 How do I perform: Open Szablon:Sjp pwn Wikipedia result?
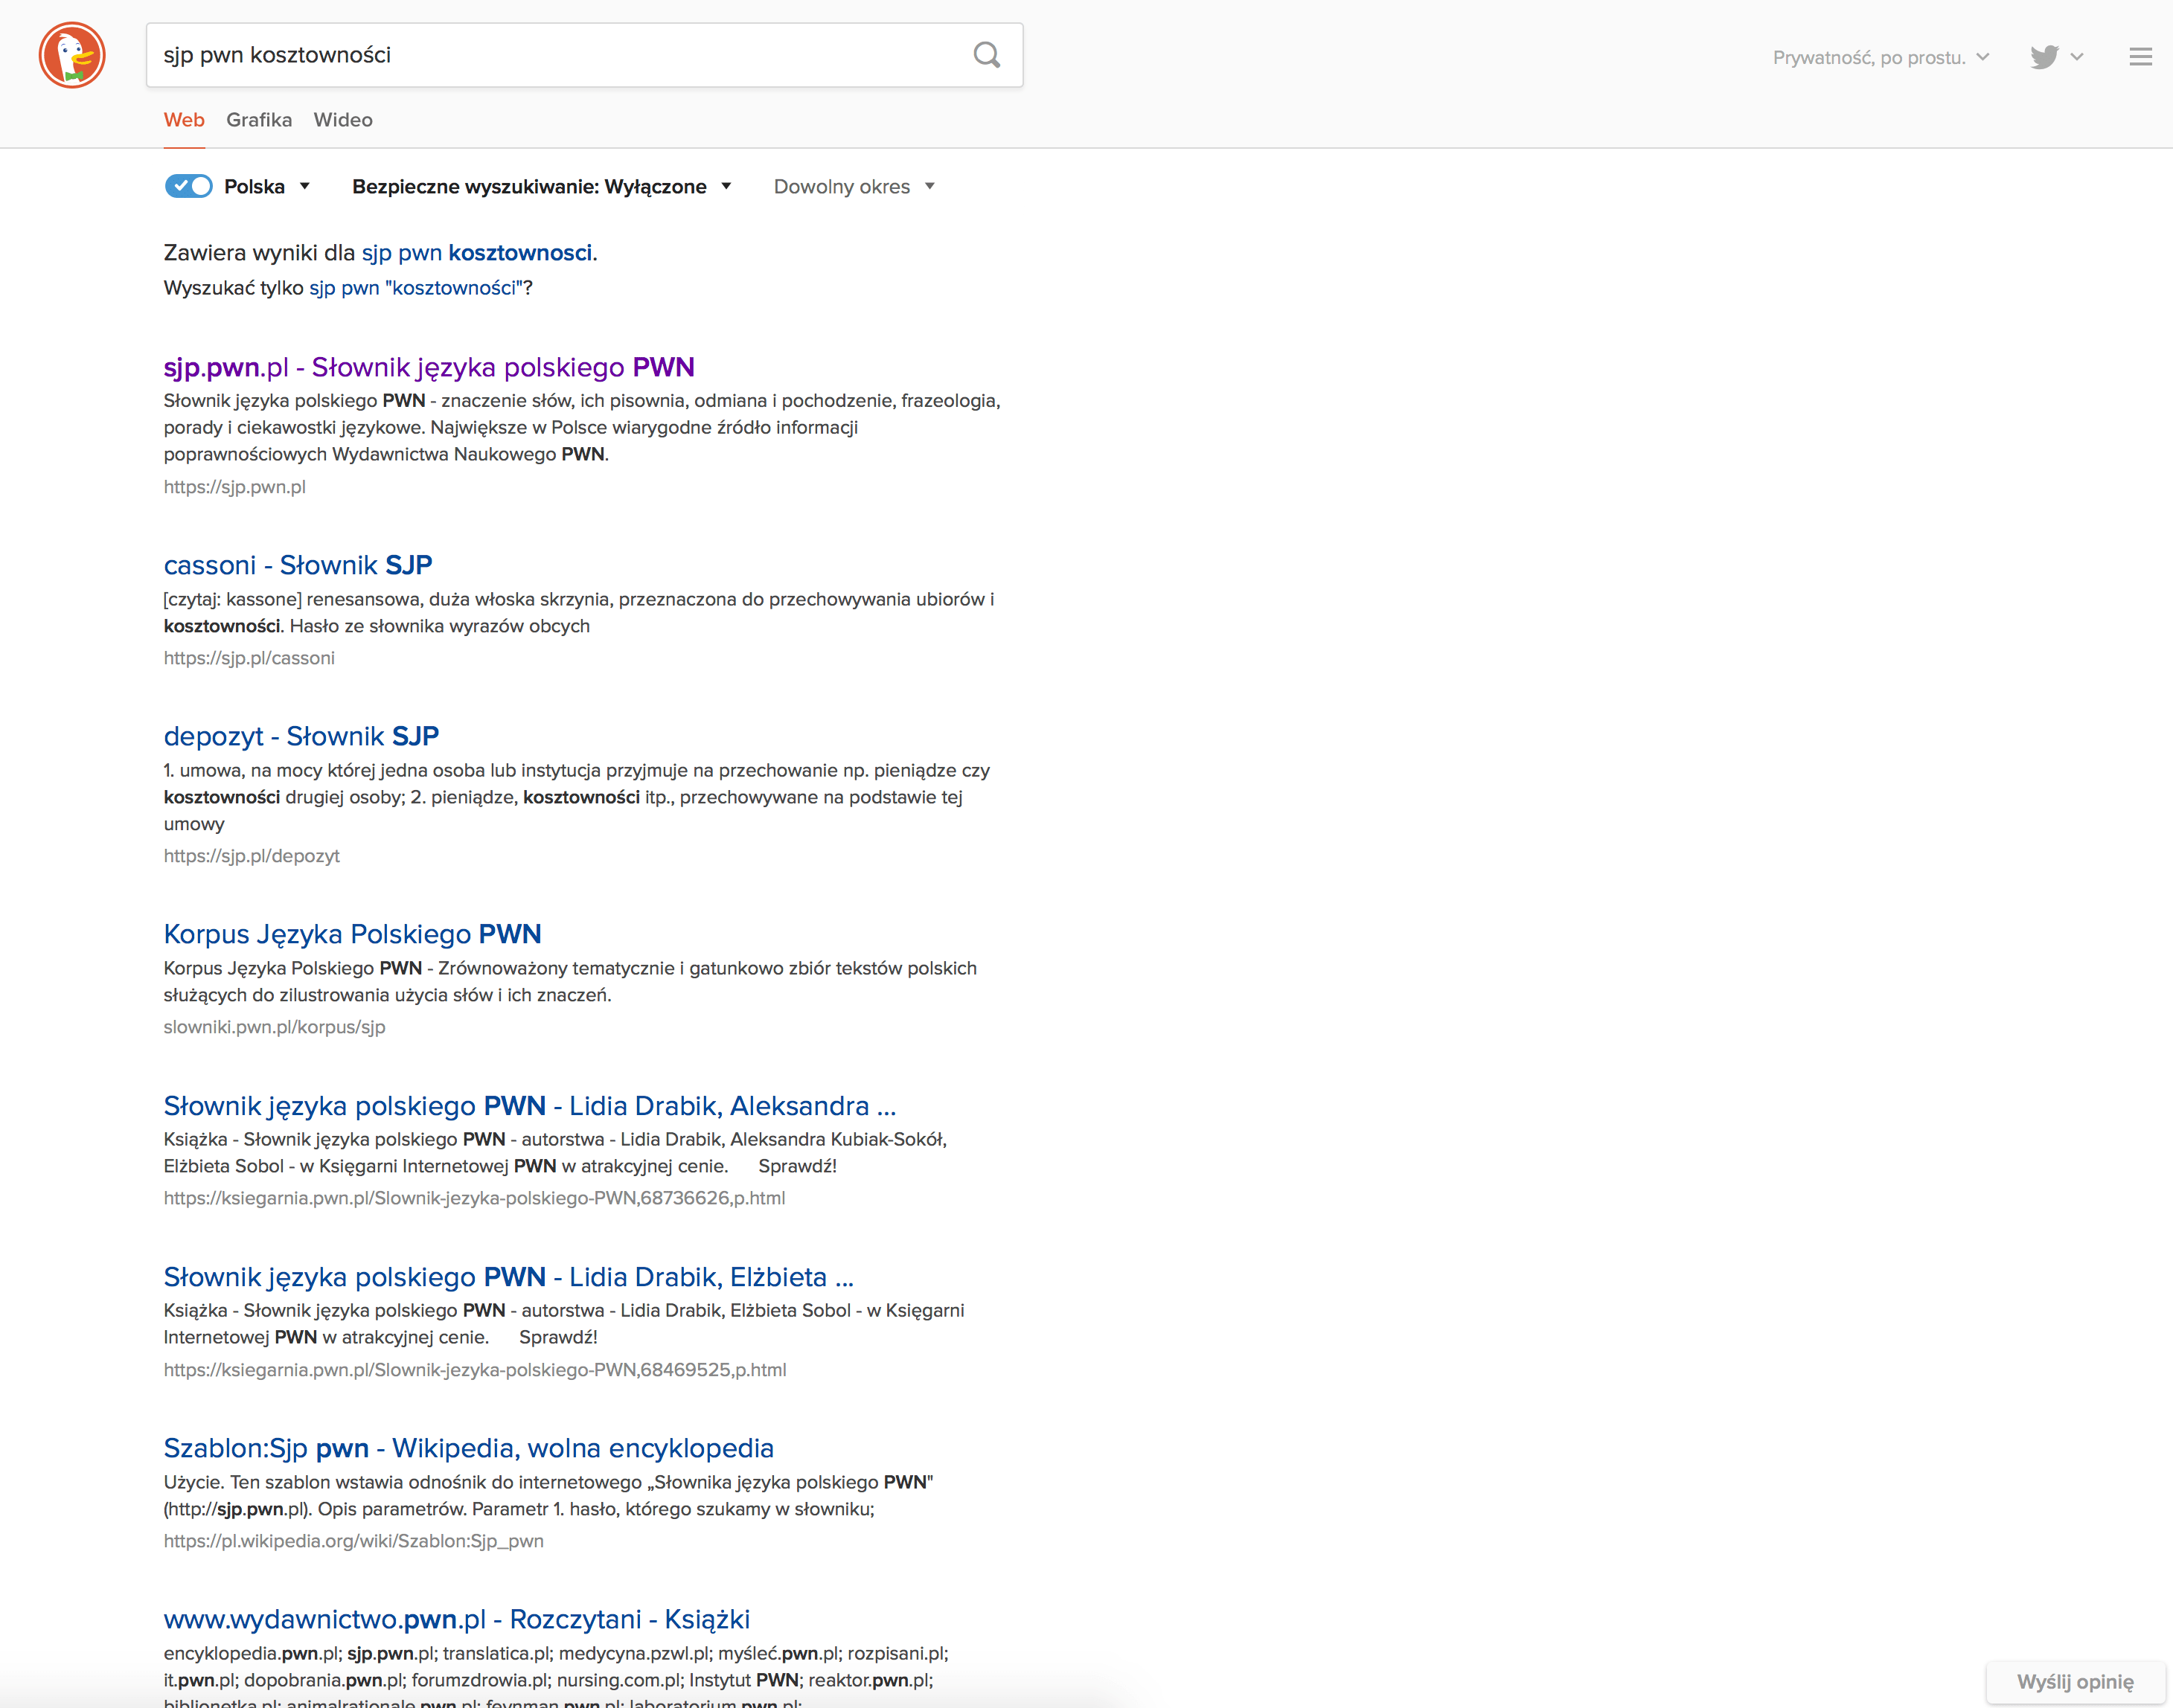[x=468, y=1448]
